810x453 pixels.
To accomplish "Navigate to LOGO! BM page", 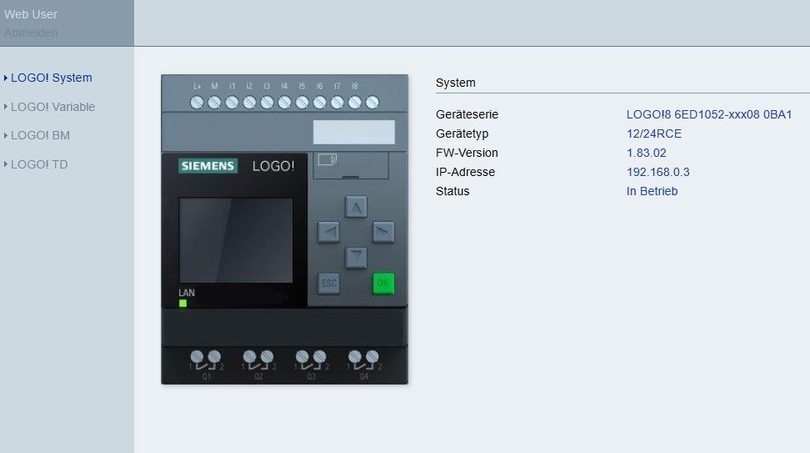I will (40, 135).
